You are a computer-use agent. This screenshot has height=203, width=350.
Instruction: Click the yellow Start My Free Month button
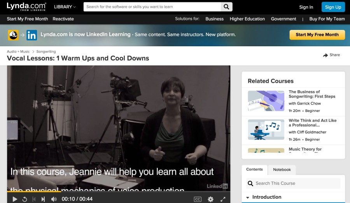pos(317,35)
